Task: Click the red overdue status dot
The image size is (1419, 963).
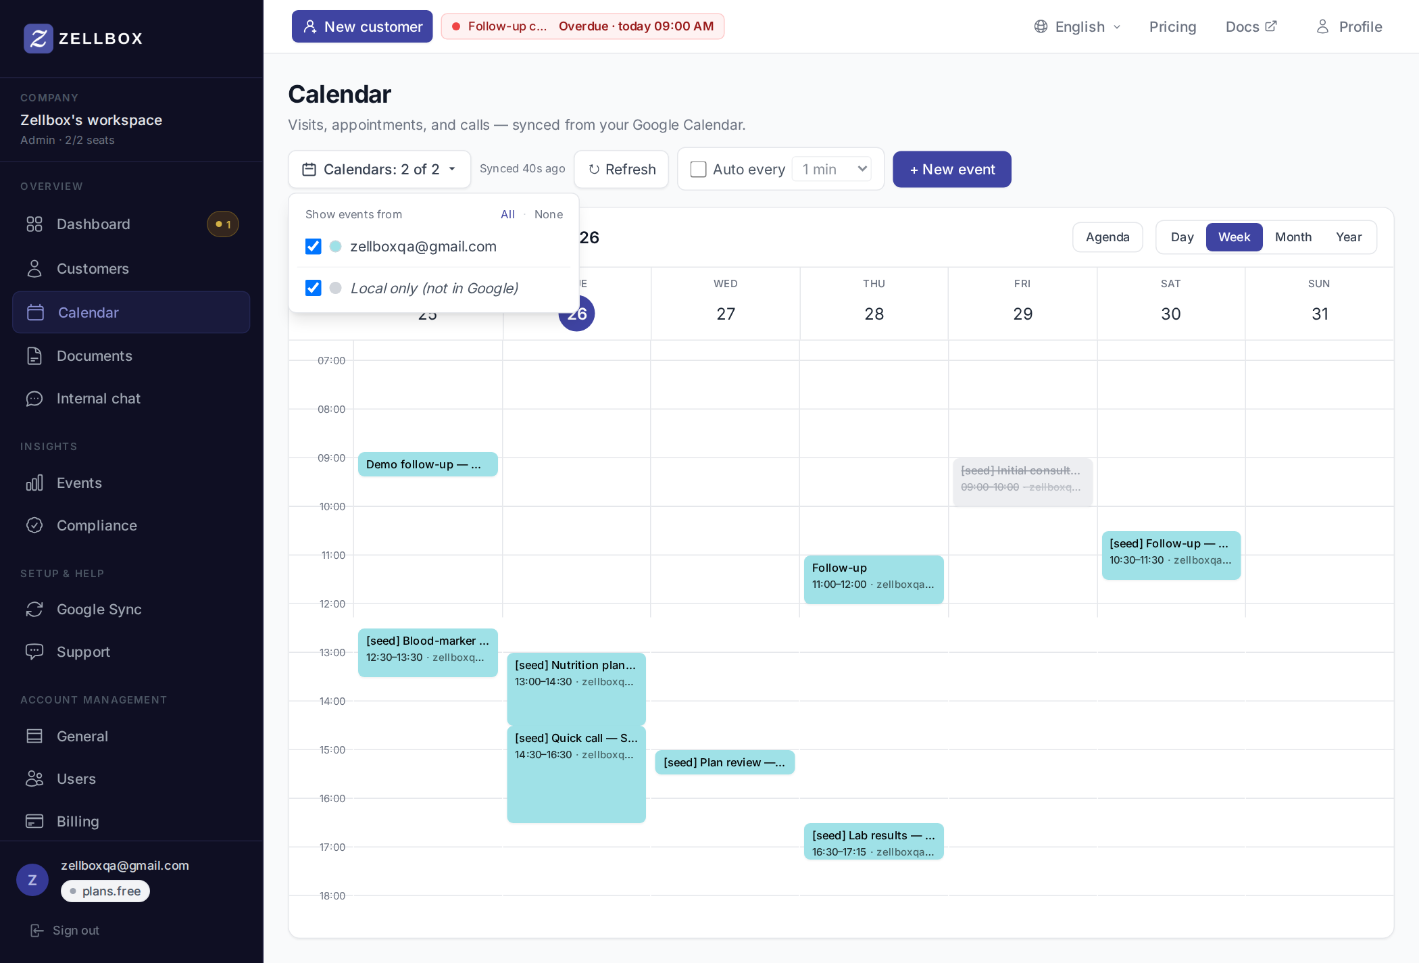Action: click(456, 26)
